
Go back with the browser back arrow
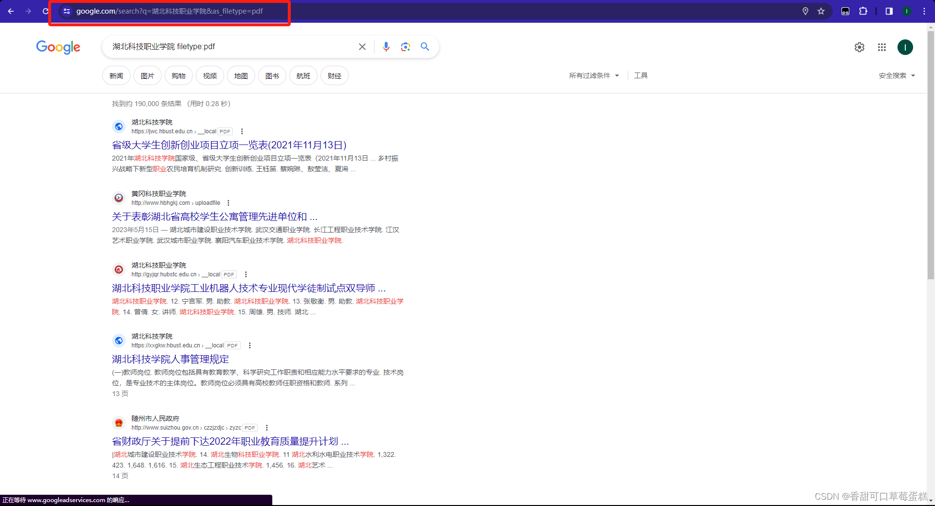pos(11,11)
